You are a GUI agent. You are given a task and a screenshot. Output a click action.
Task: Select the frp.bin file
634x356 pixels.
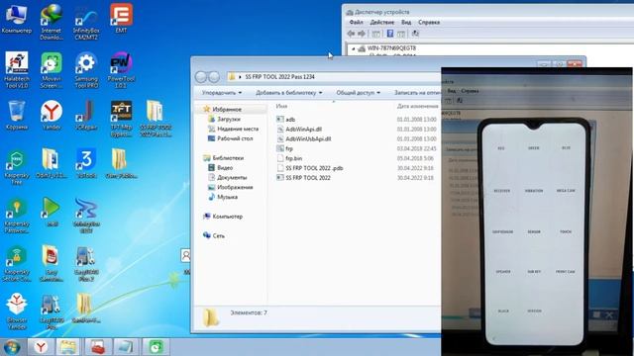[x=293, y=158]
